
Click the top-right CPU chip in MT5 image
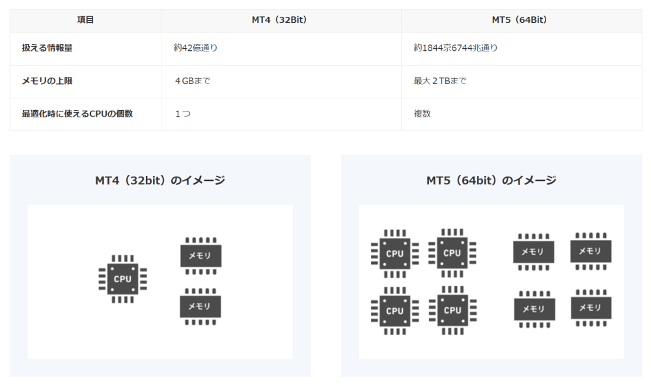pyautogui.click(x=452, y=253)
